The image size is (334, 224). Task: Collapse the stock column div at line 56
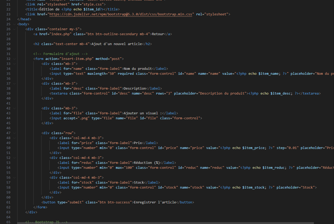click(x=14, y=178)
